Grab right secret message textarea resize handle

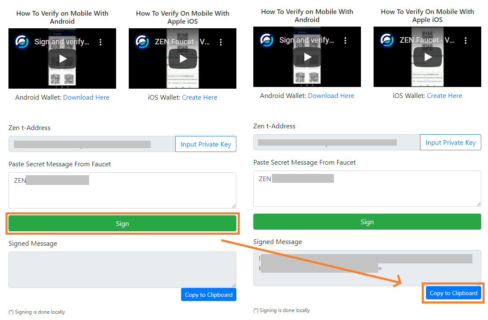tap(479, 204)
